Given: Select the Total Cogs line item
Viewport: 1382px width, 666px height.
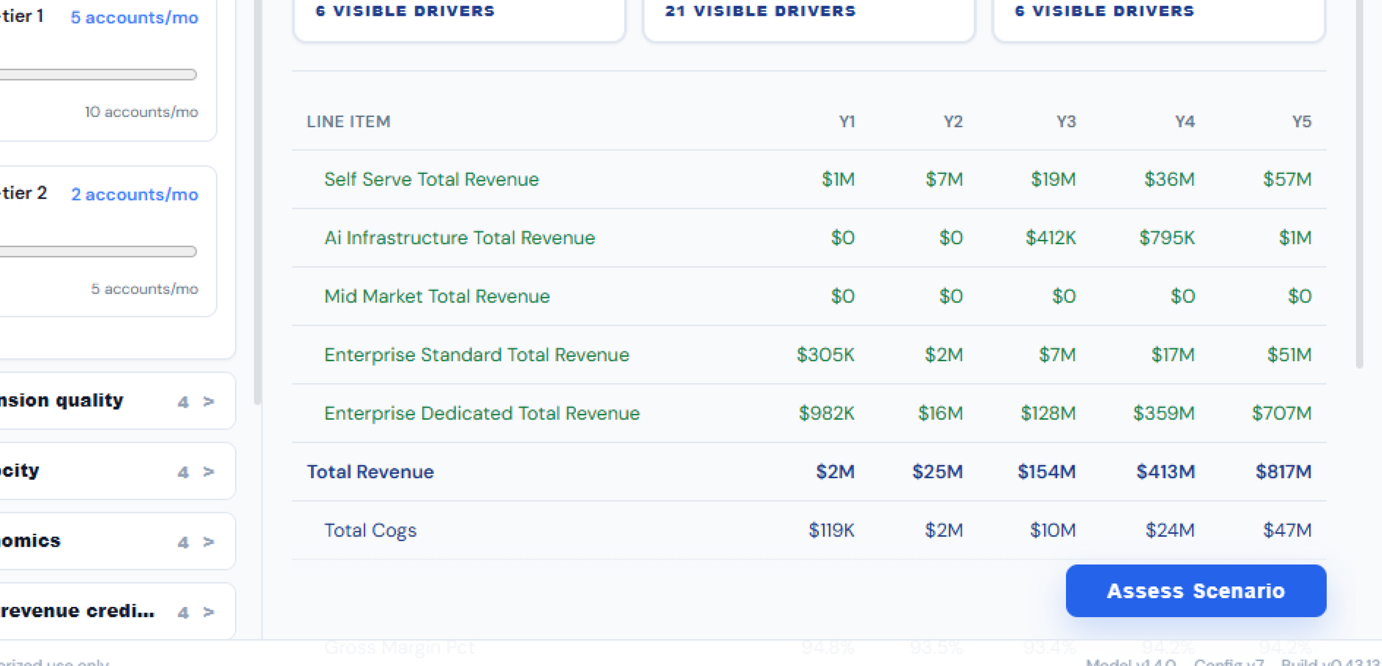Looking at the screenshot, I should coord(809,530).
